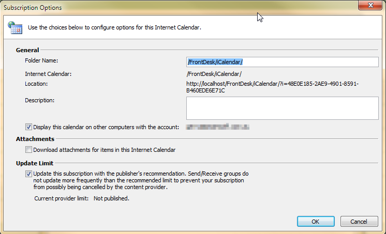Click the Location label

pyautogui.click(x=36, y=84)
